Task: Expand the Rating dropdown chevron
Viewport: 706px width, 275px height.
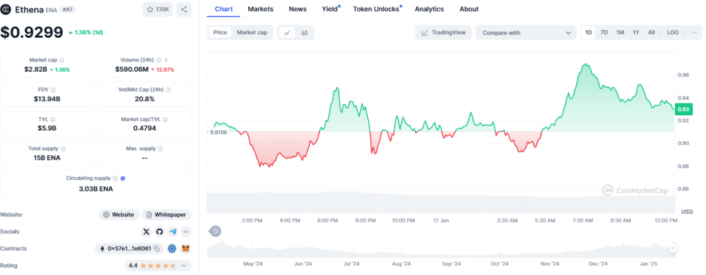Action: [183, 265]
